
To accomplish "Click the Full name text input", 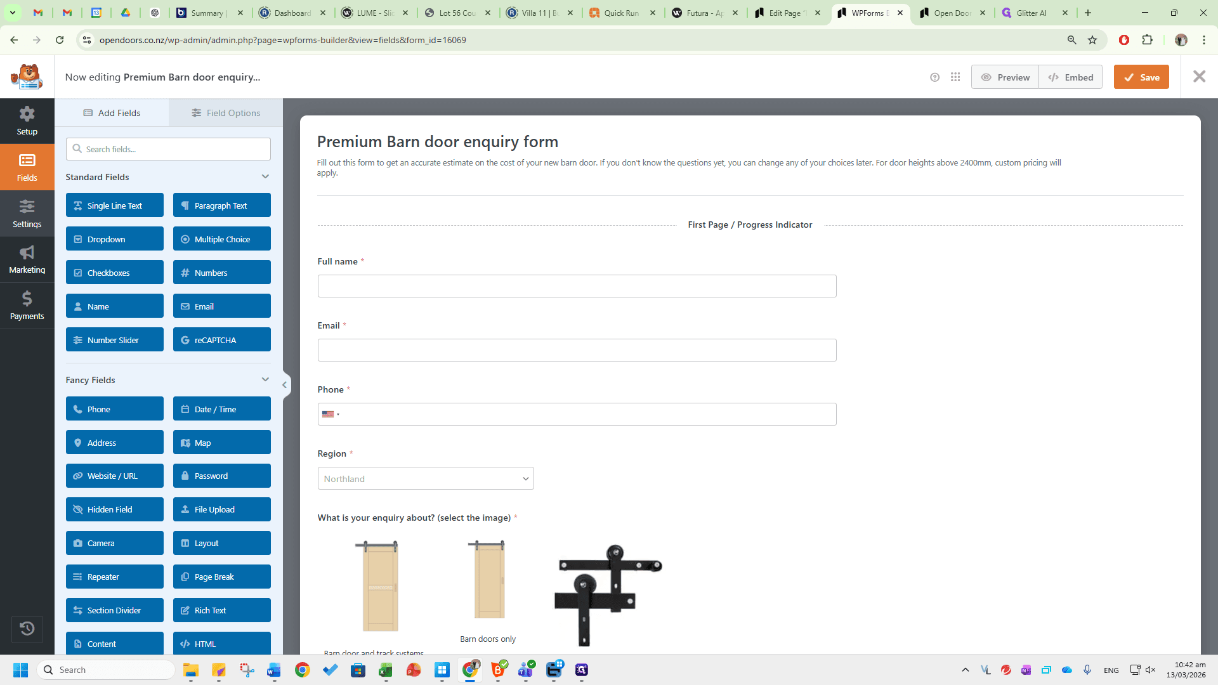I will [577, 286].
